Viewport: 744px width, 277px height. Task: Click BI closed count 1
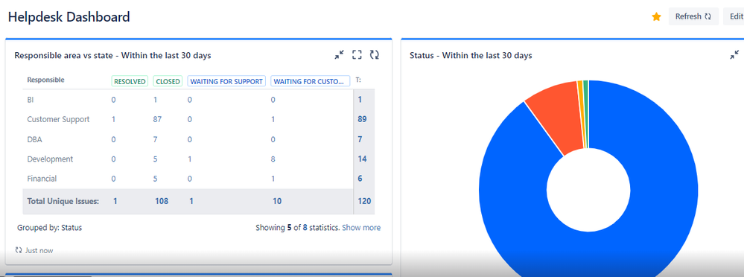pos(155,100)
